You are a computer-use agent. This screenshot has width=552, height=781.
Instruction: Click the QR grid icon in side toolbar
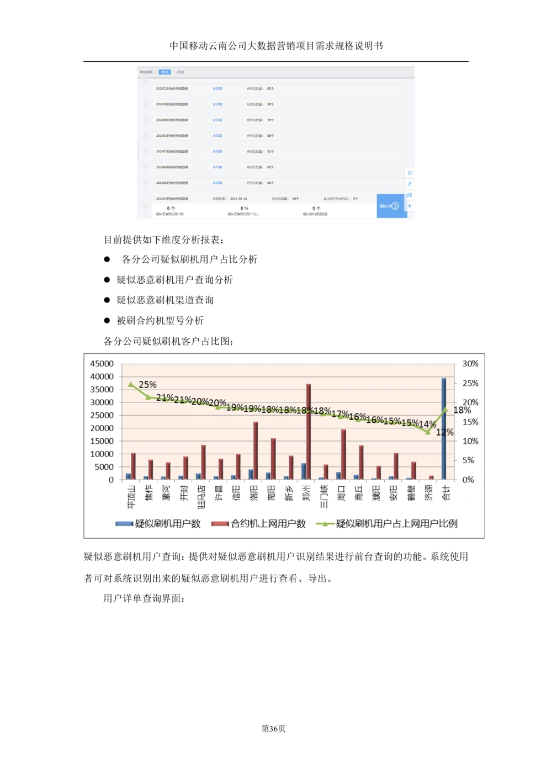coord(410,195)
